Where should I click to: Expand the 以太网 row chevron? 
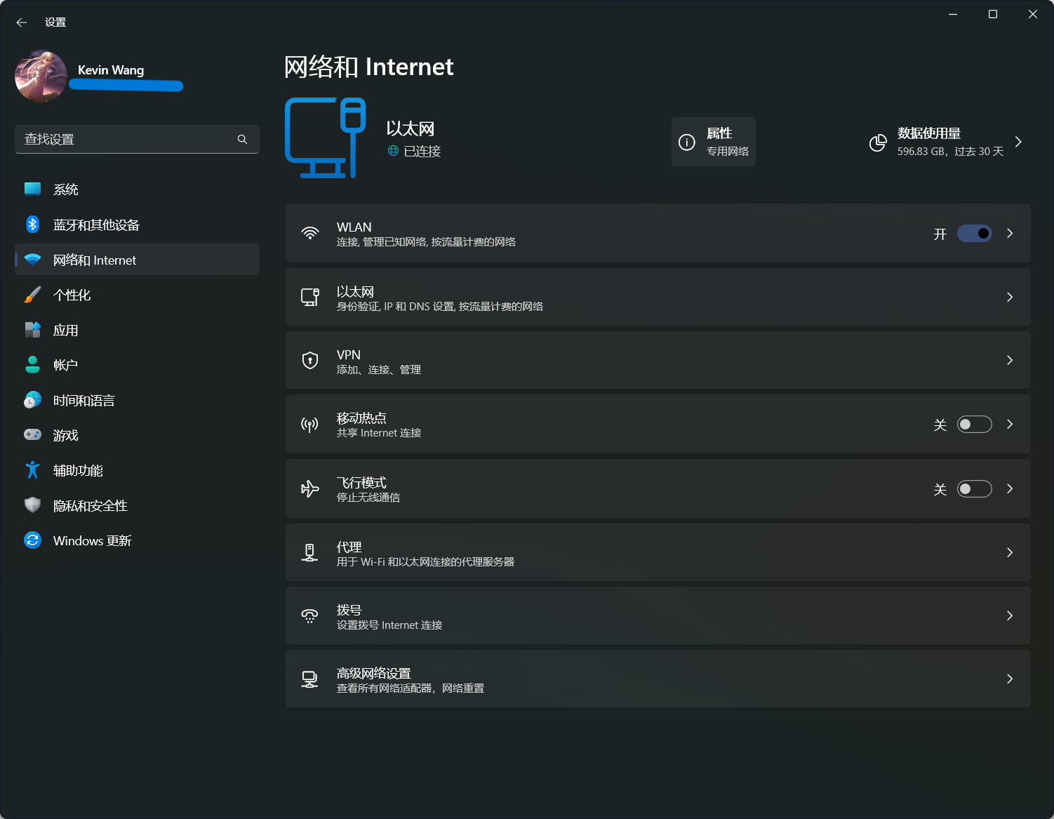point(1010,297)
